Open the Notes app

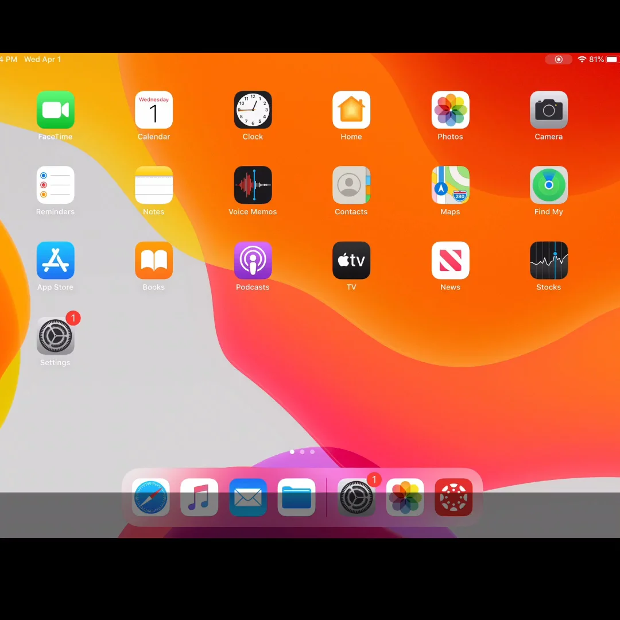coord(154,185)
